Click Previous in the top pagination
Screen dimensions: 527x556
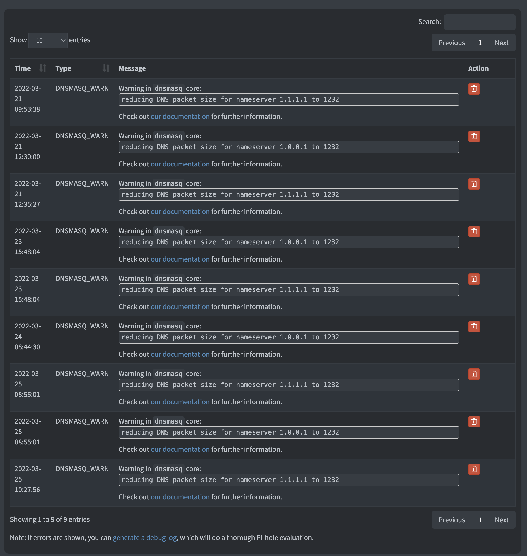coord(452,42)
